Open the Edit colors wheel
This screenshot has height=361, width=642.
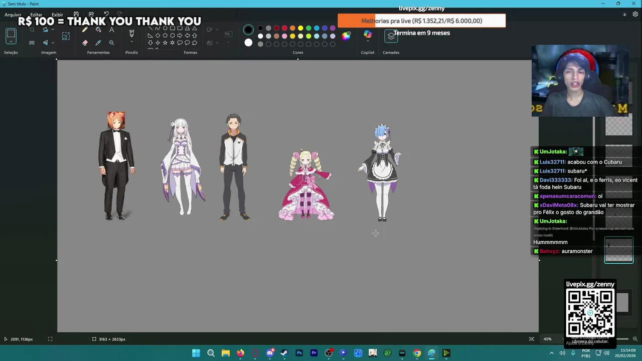click(x=346, y=36)
